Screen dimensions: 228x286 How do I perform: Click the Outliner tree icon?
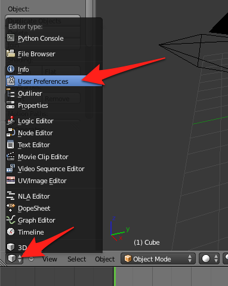11,93
